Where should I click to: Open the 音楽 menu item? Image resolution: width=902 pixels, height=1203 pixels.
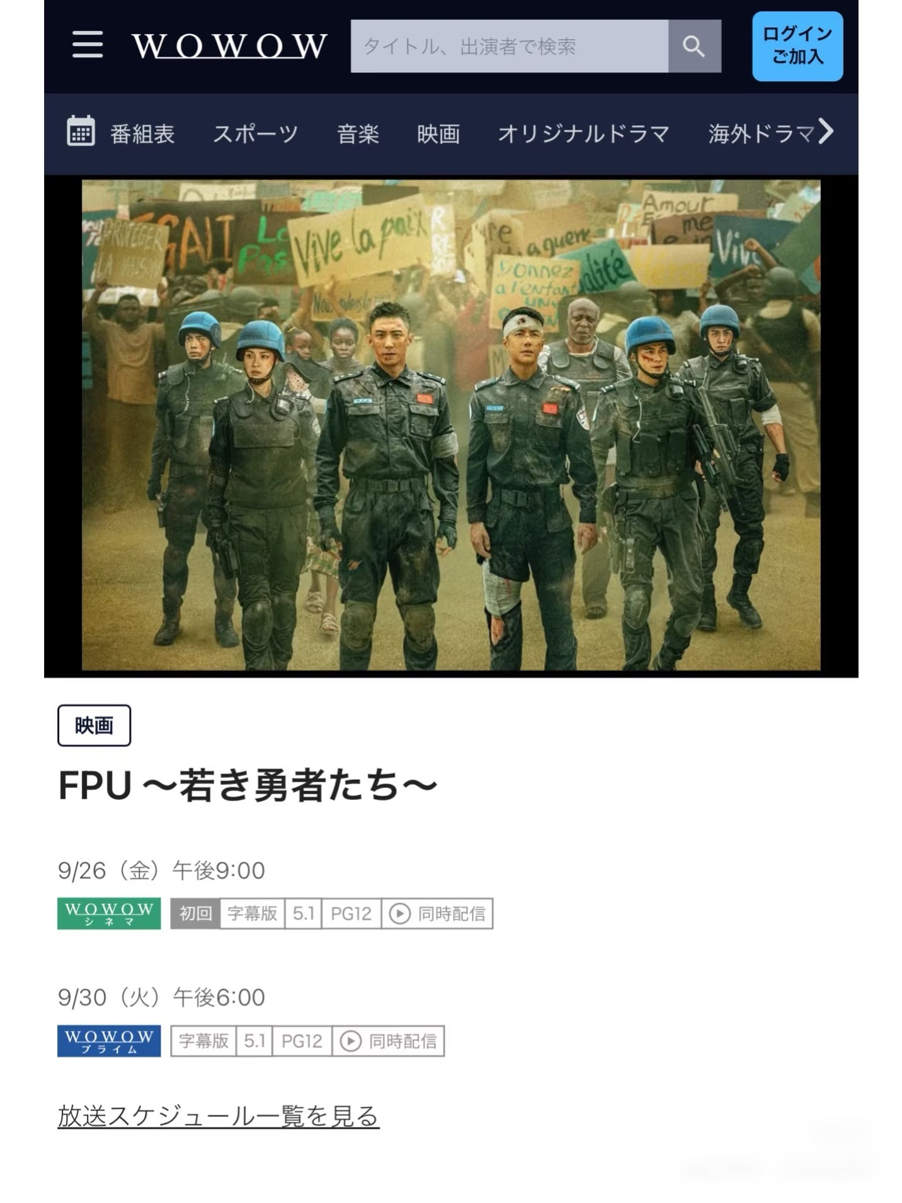click(358, 134)
